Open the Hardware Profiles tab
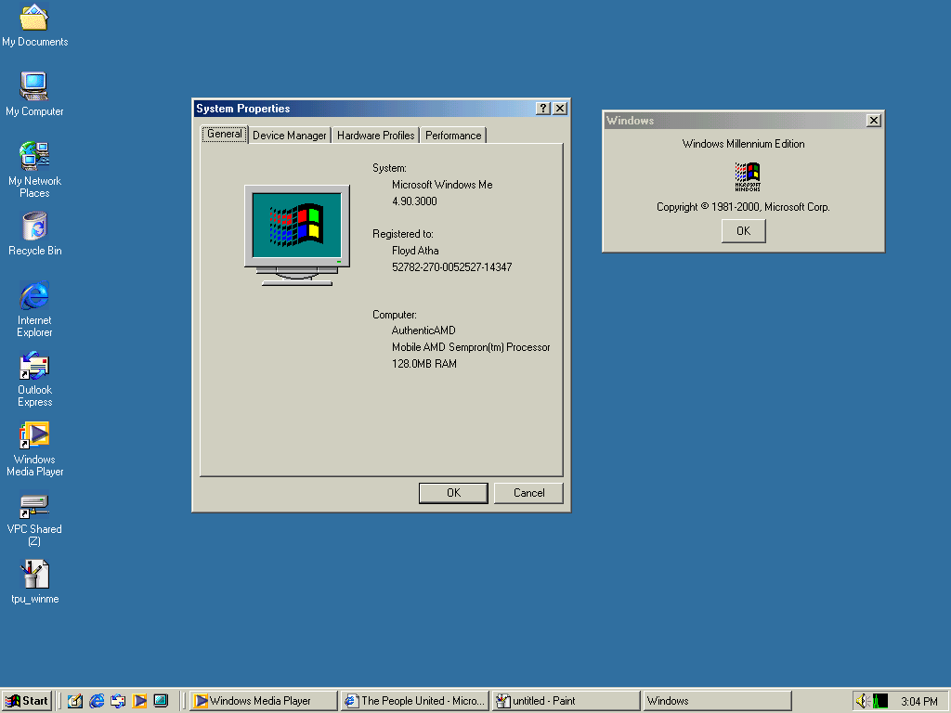Screen dimensions: 951x713 [x=375, y=136]
